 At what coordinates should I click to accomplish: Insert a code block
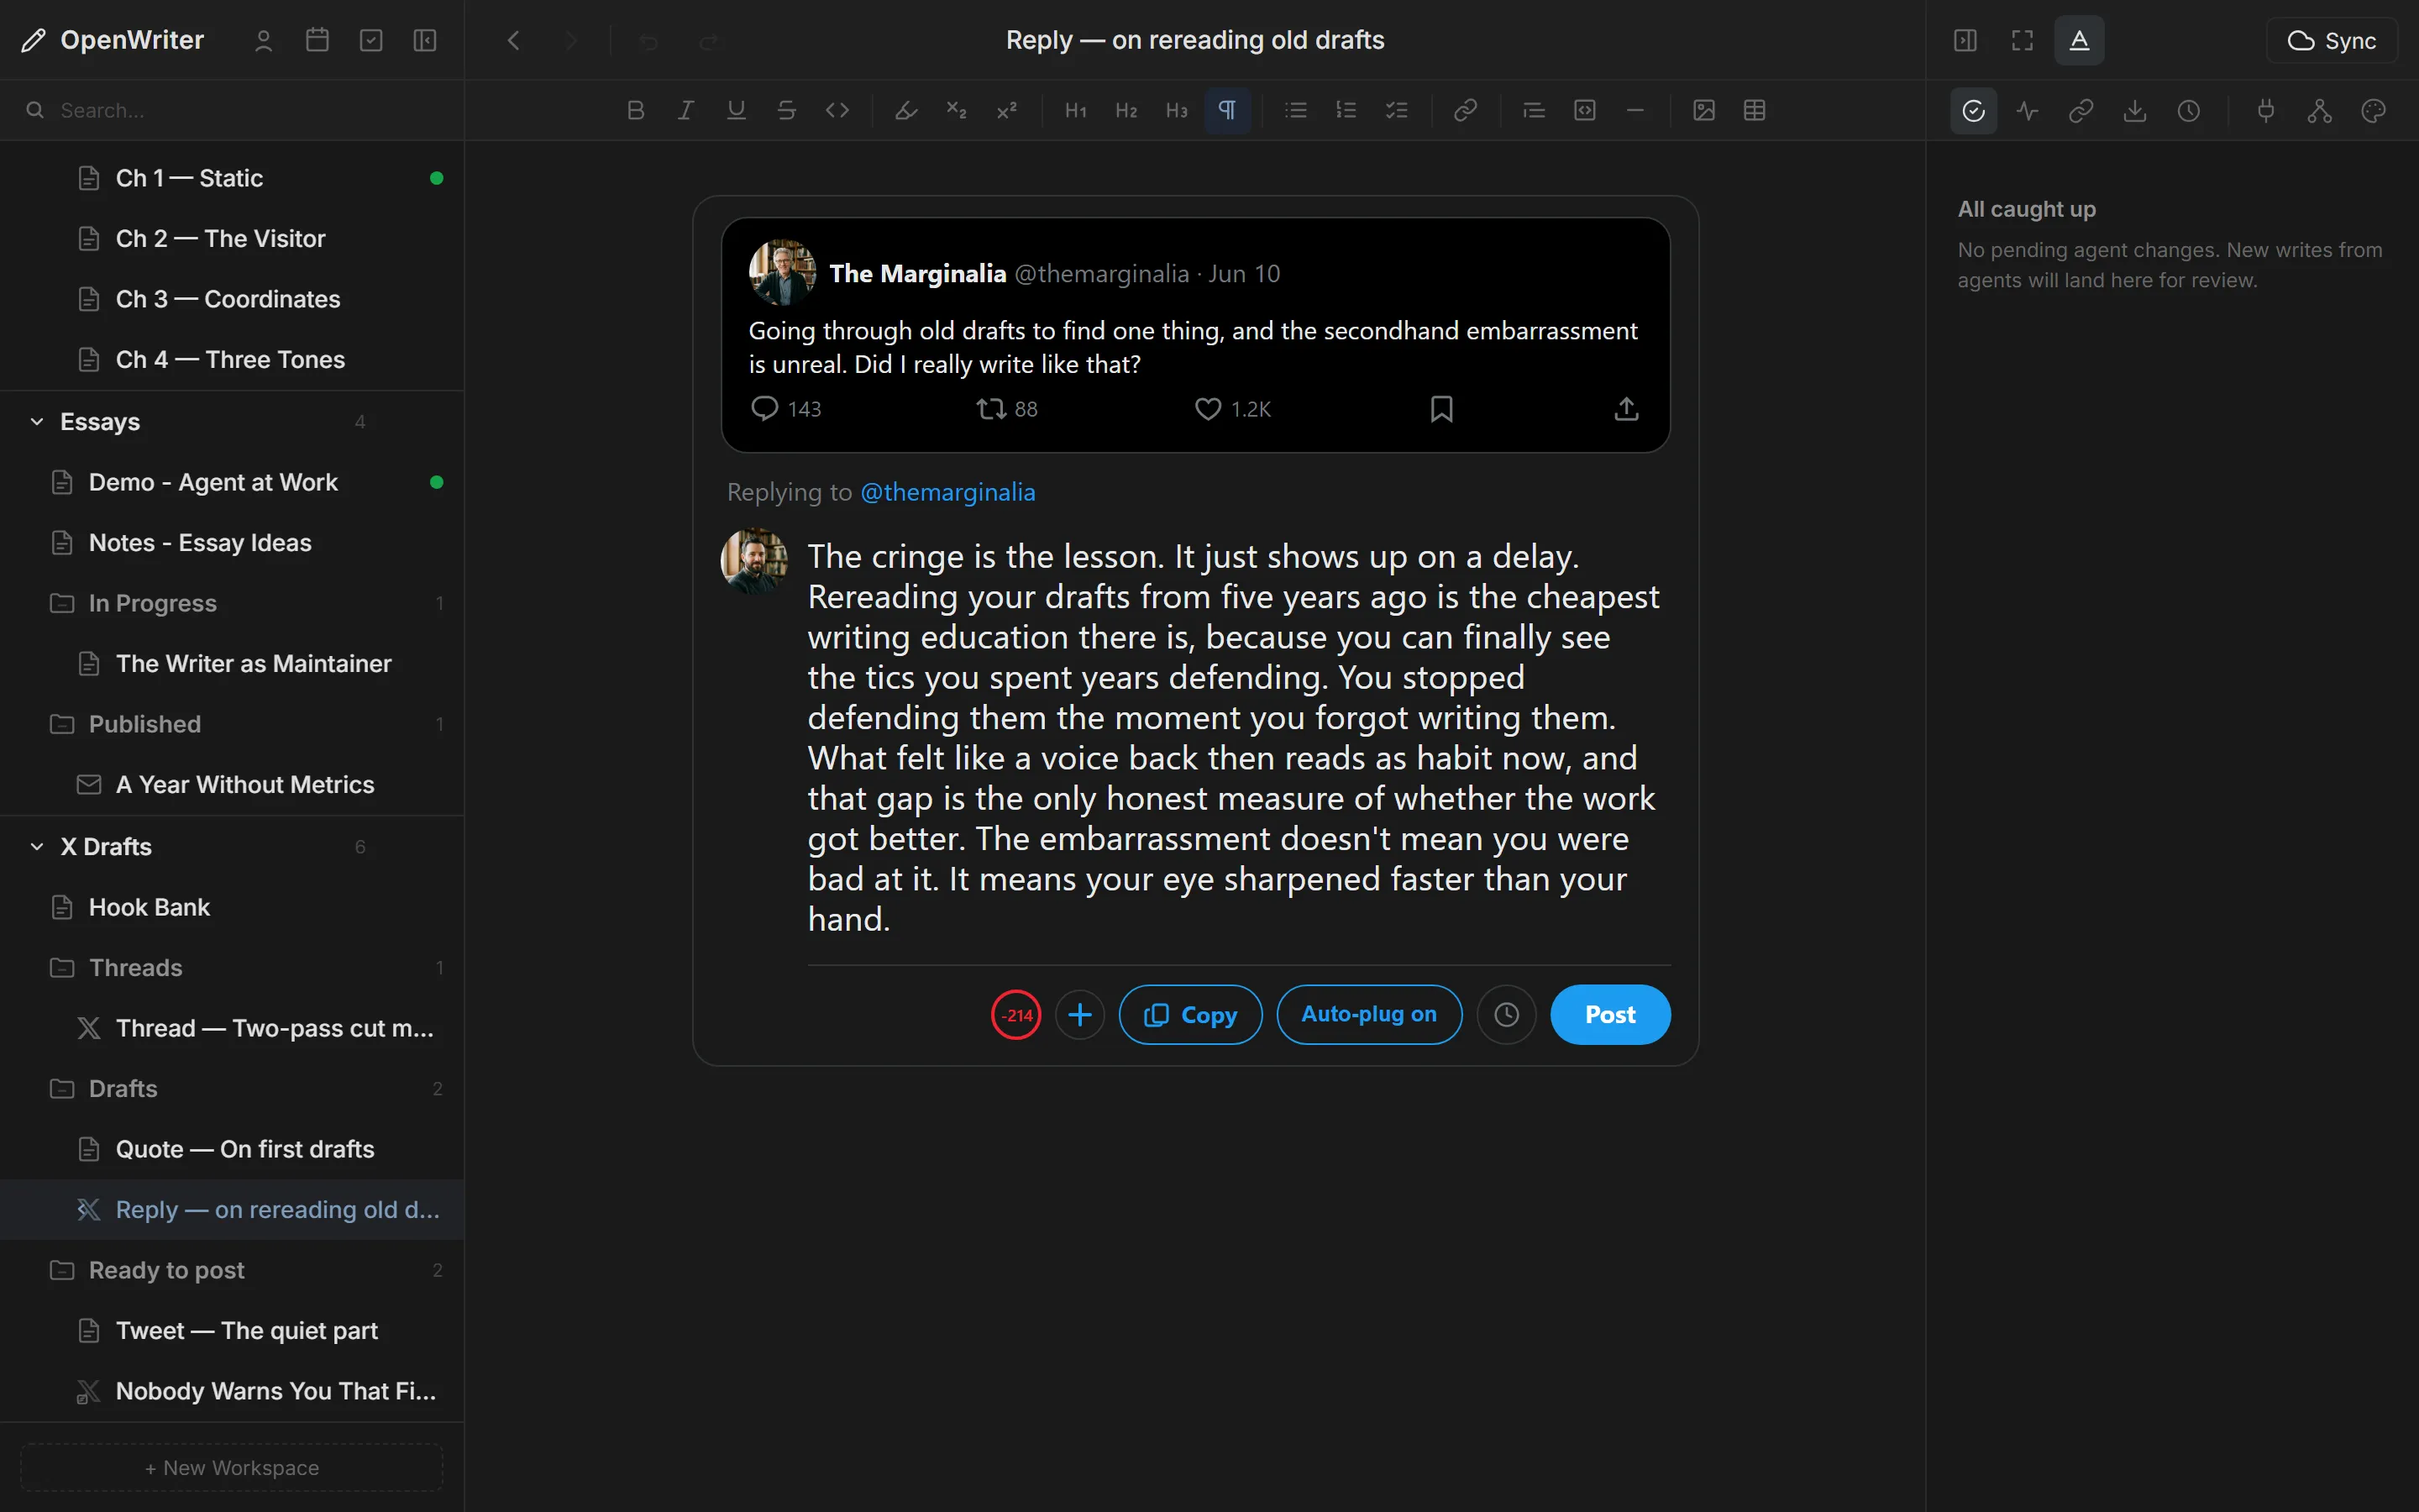1584,110
